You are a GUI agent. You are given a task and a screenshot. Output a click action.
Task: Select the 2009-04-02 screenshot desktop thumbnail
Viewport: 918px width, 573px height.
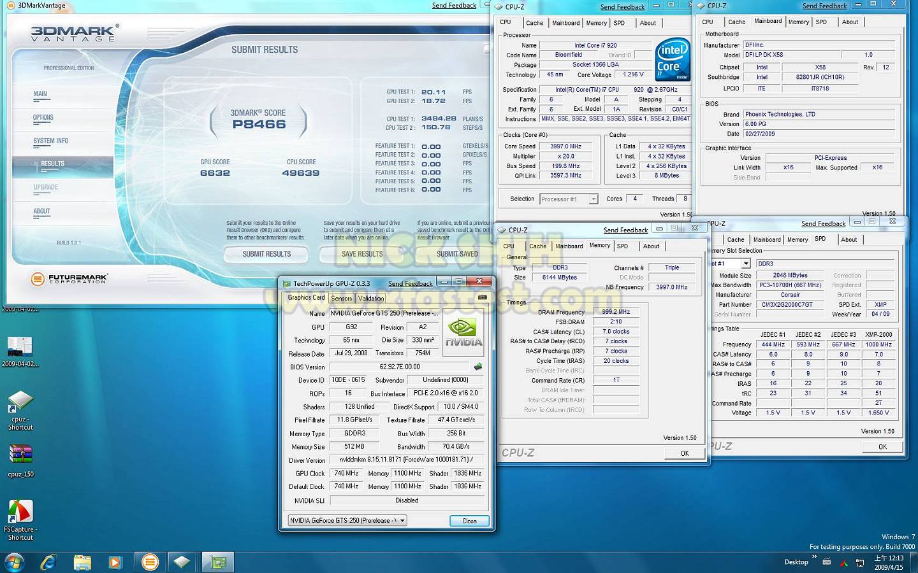(x=20, y=351)
